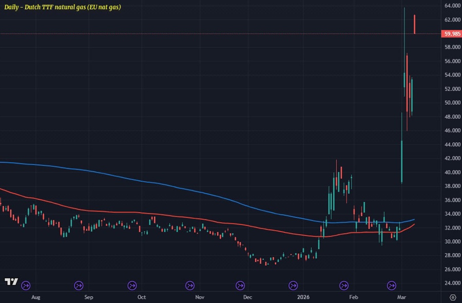
Task: Select the blue moving average line
Action: click(x=154, y=182)
